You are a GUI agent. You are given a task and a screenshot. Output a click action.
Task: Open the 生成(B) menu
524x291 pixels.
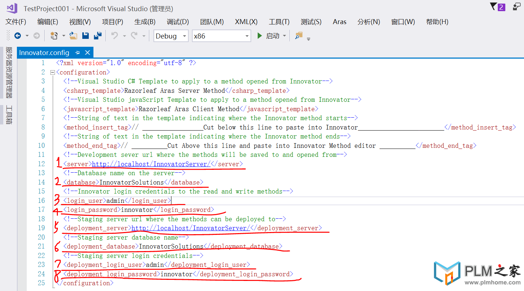point(145,22)
